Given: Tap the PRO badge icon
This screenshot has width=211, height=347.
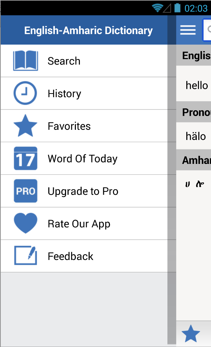Looking at the screenshot, I should tap(25, 191).
